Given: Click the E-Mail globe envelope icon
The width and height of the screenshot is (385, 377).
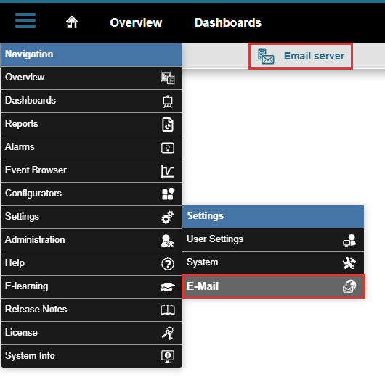Looking at the screenshot, I should pyautogui.click(x=349, y=286).
